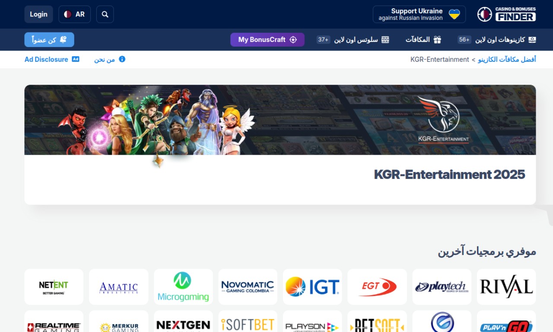
Task: Click the Qatar flag language icon
Action: (x=68, y=14)
